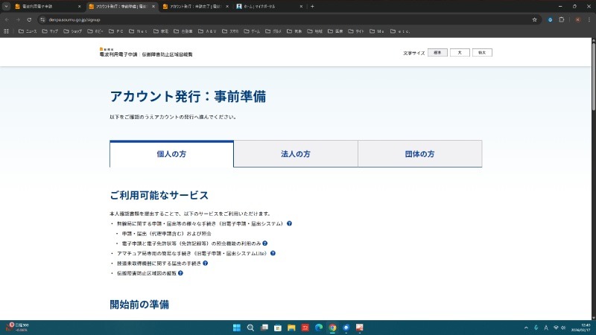Switch to 団体の方 tab

pos(419,154)
